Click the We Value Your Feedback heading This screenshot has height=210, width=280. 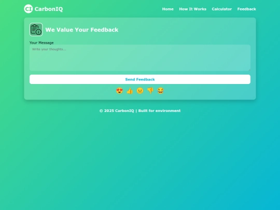point(82,30)
